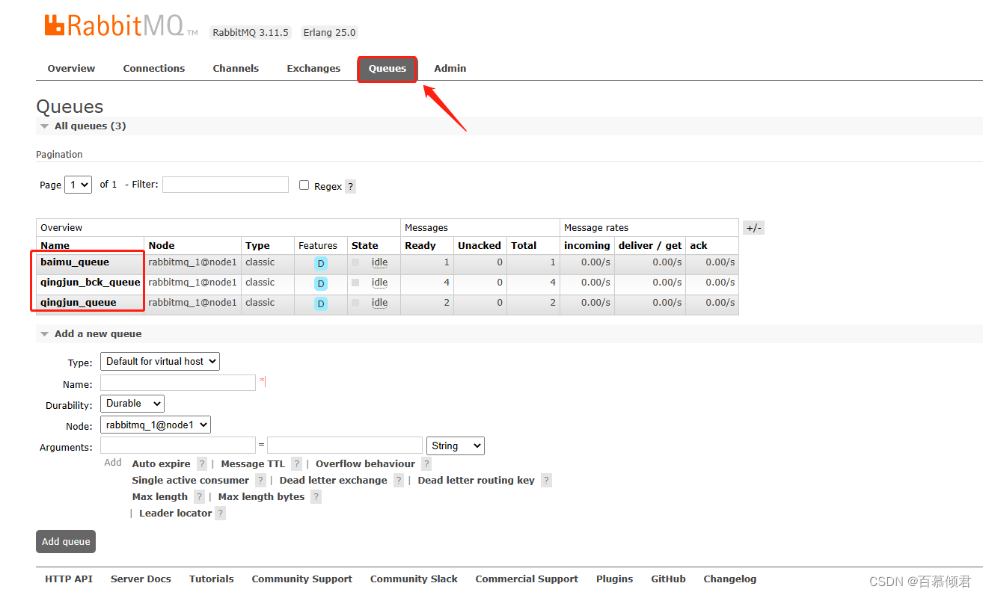Switch to the Channels tab

(236, 69)
